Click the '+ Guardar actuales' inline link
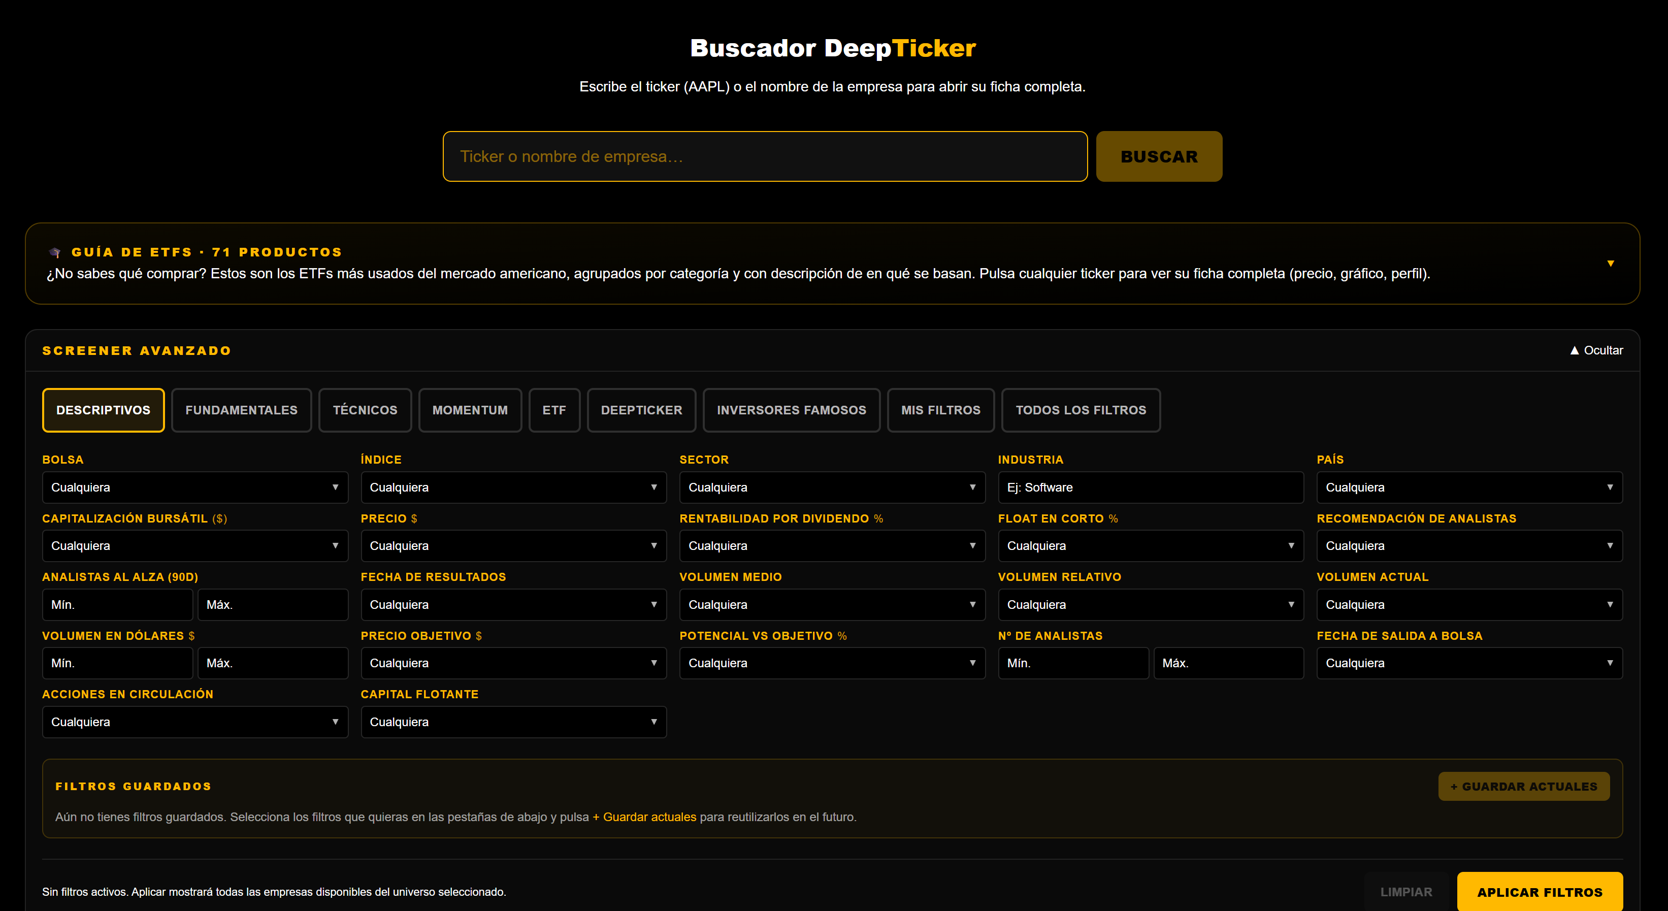Image resolution: width=1668 pixels, height=911 pixels. tap(644, 817)
